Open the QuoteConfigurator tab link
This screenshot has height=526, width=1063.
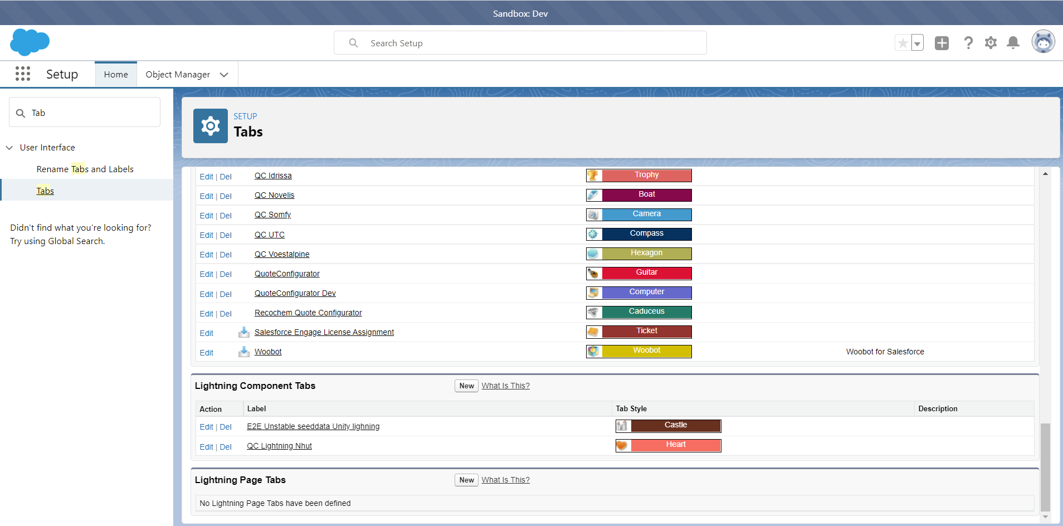tap(287, 274)
